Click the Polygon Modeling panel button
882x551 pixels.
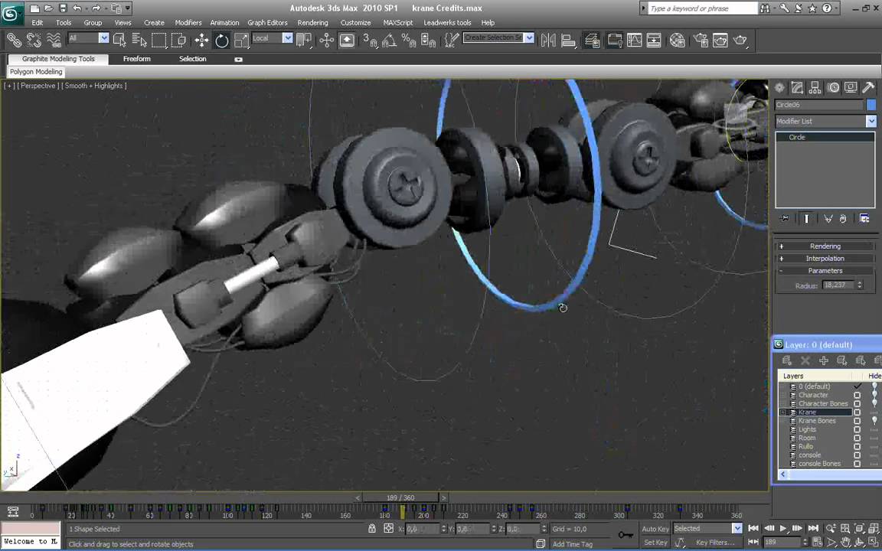click(36, 72)
